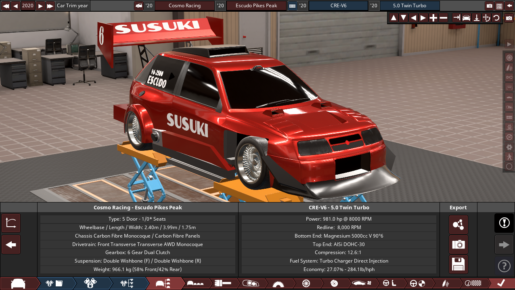Screen dimensions: 515x290
Task: Go back with the left arrow button
Action: (x=11, y=244)
